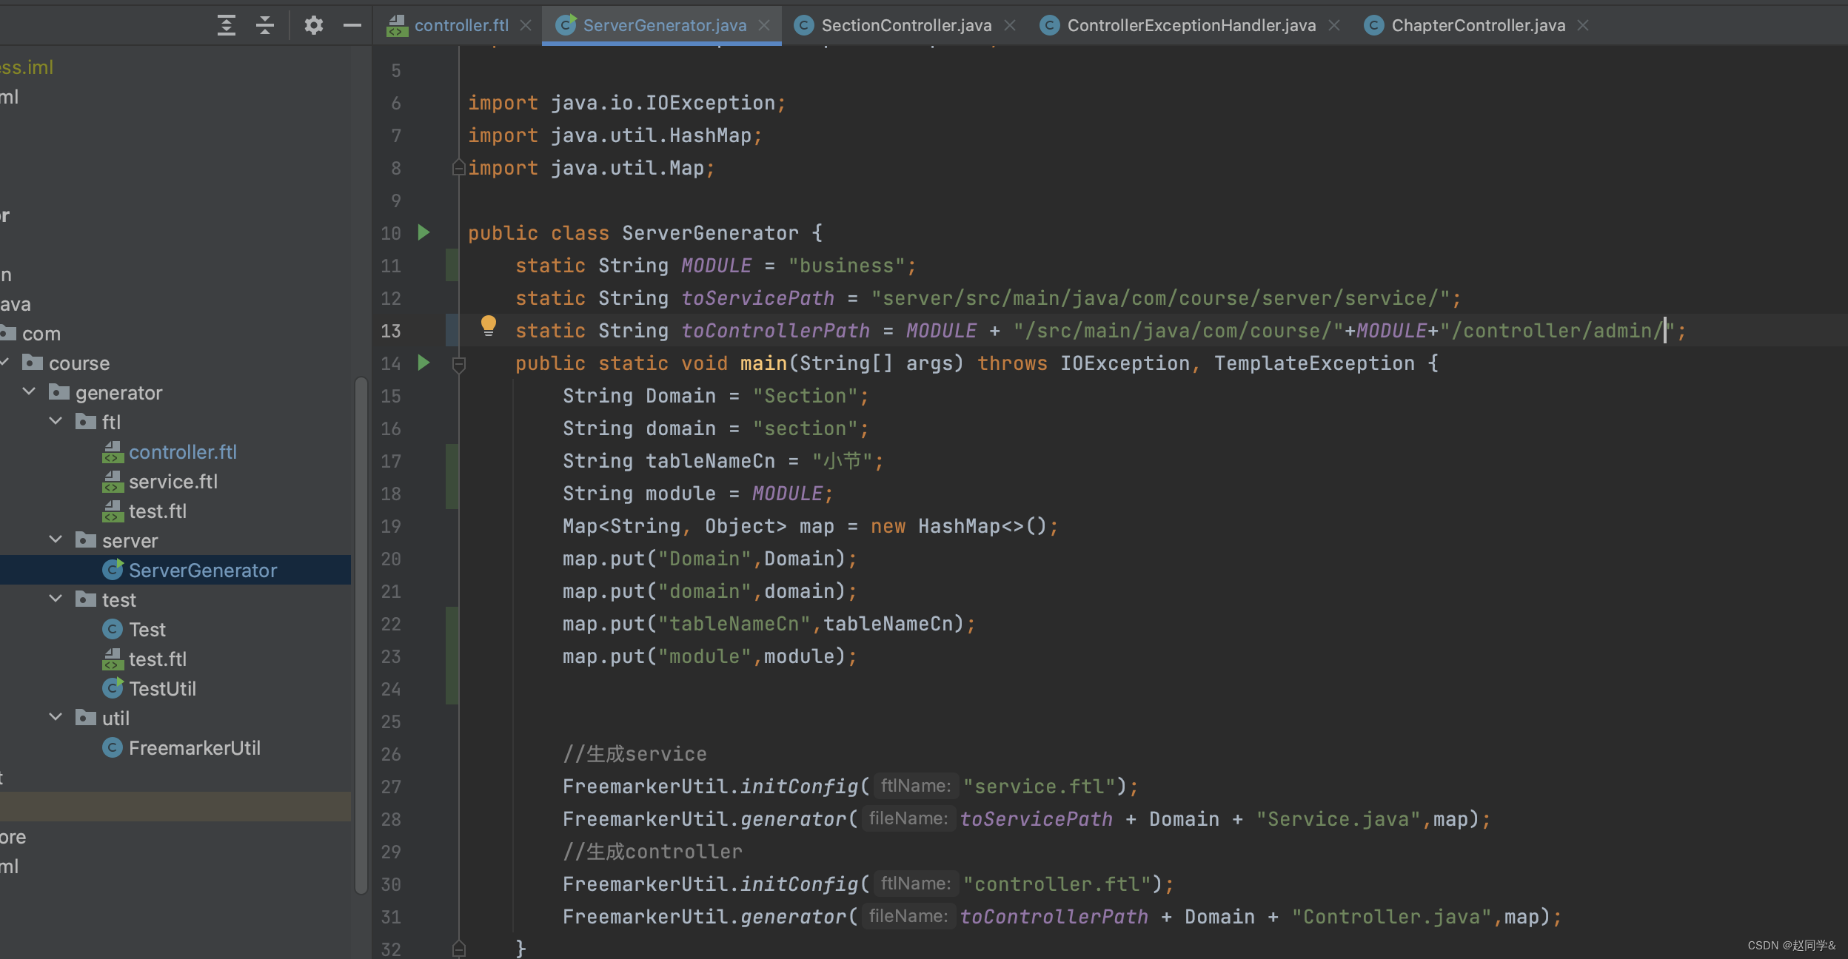
Task: Collapse the ftl folder
Action: pos(56,422)
